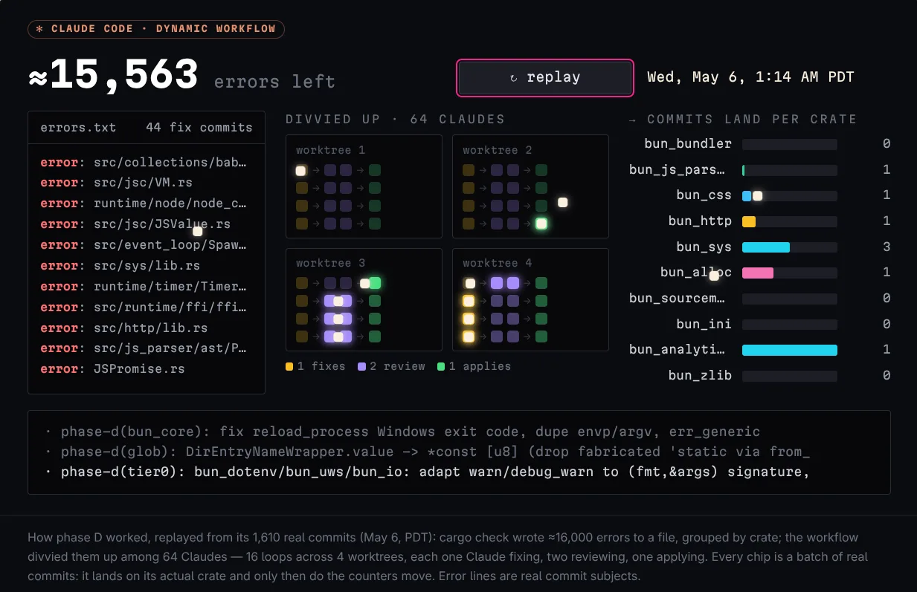
Task: Click the phase-d(glob) commit line
Action: (x=427, y=452)
